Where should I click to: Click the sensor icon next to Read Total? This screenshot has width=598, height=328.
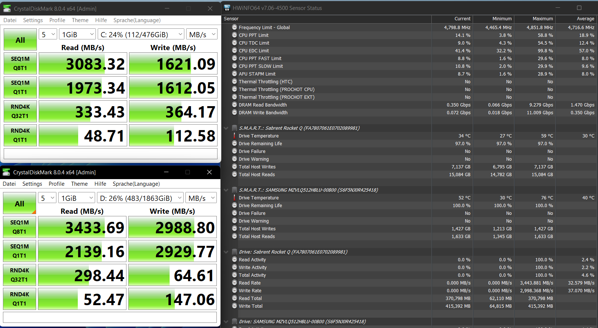pyautogui.click(x=234, y=298)
